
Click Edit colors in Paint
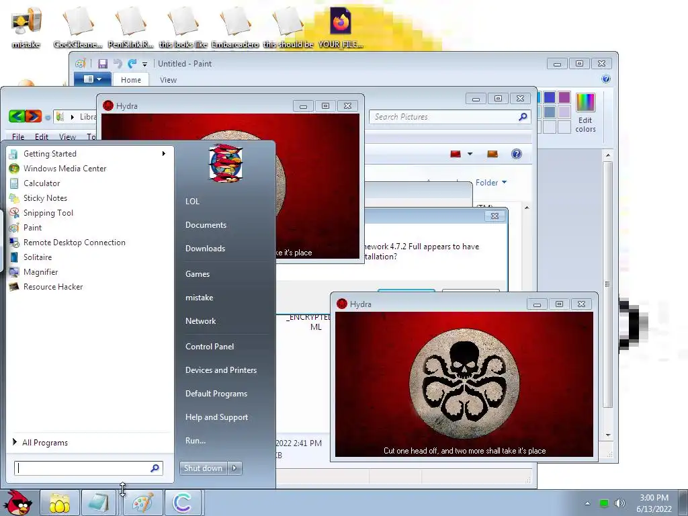pos(585,113)
